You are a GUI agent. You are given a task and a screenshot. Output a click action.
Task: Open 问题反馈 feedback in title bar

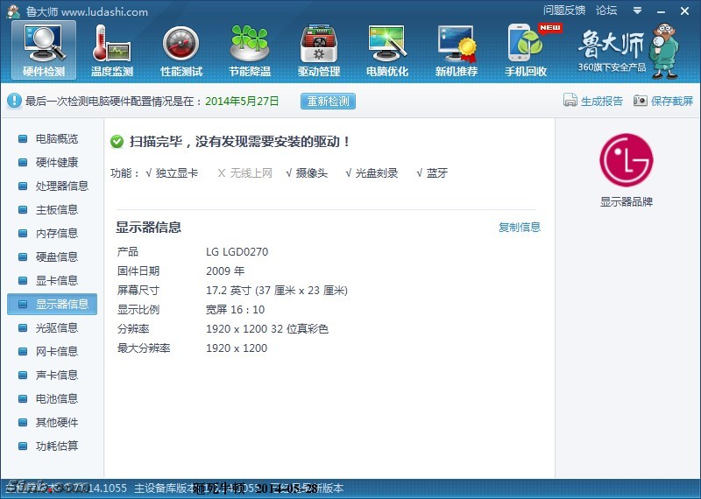pyautogui.click(x=563, y=11)
